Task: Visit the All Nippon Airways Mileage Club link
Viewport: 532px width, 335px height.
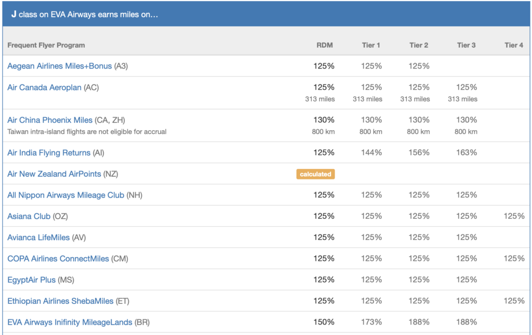Action: coord(66,195)
